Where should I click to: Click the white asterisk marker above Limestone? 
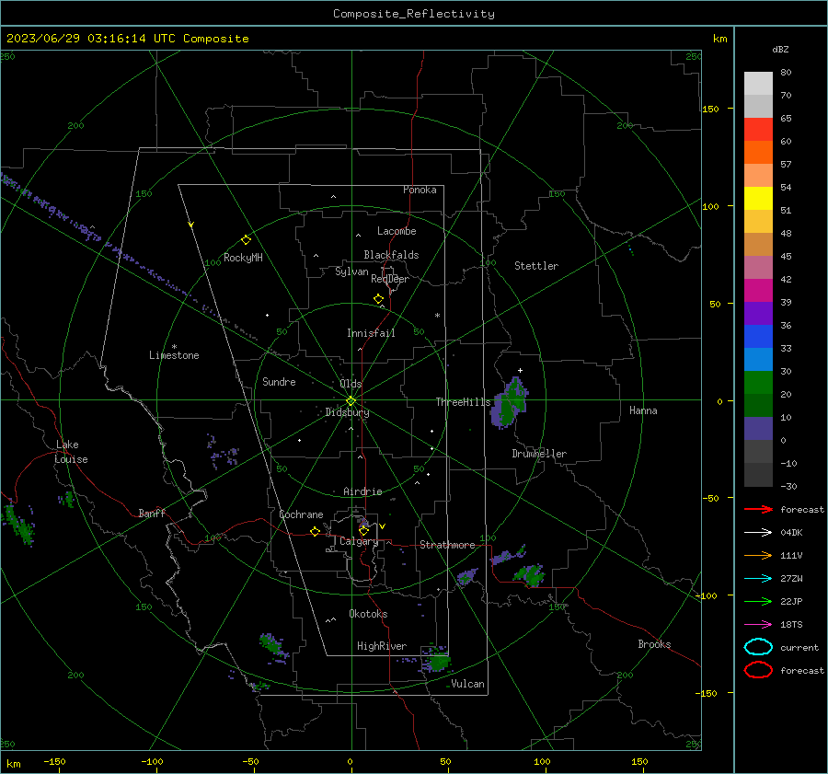point(174,347)
